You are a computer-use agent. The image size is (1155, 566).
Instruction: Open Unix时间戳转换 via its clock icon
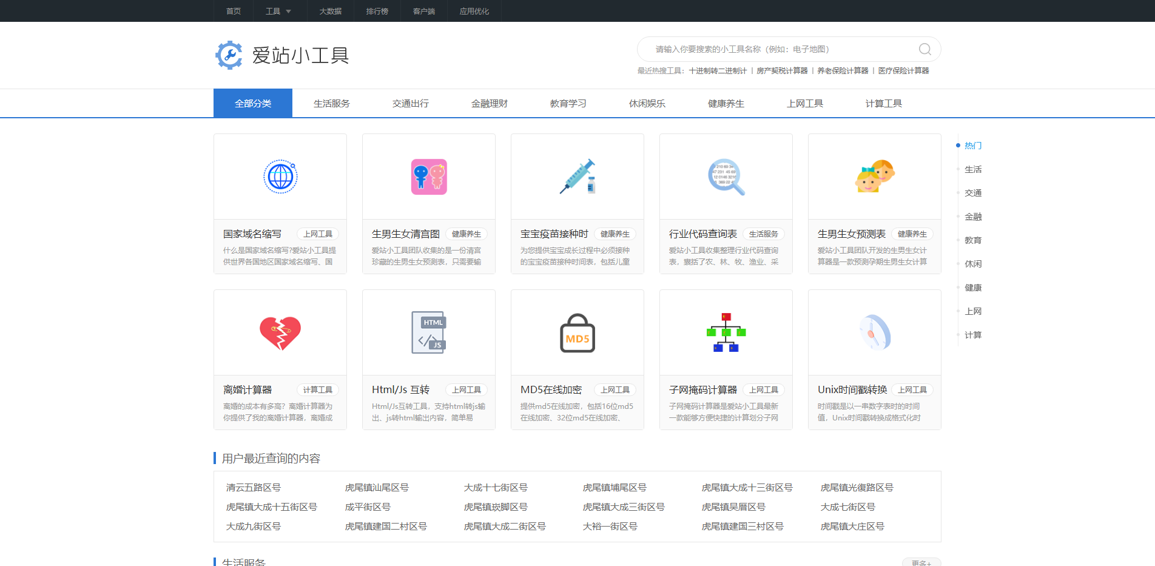point(874,332)
